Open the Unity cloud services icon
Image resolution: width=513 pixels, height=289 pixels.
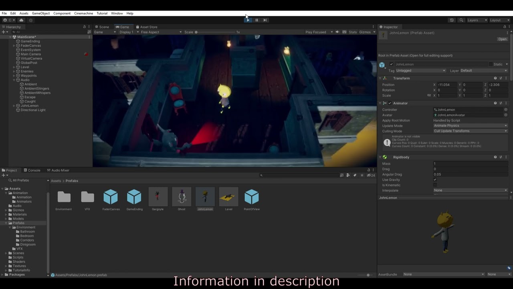pyautogui.click(x=21, y=20)
